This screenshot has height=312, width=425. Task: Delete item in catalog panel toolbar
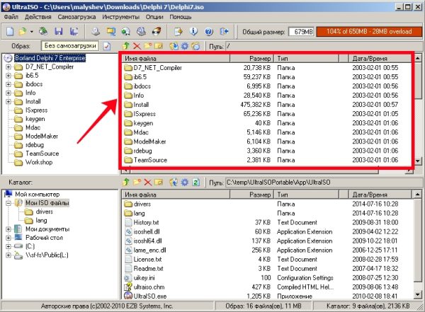click(147, 183)
